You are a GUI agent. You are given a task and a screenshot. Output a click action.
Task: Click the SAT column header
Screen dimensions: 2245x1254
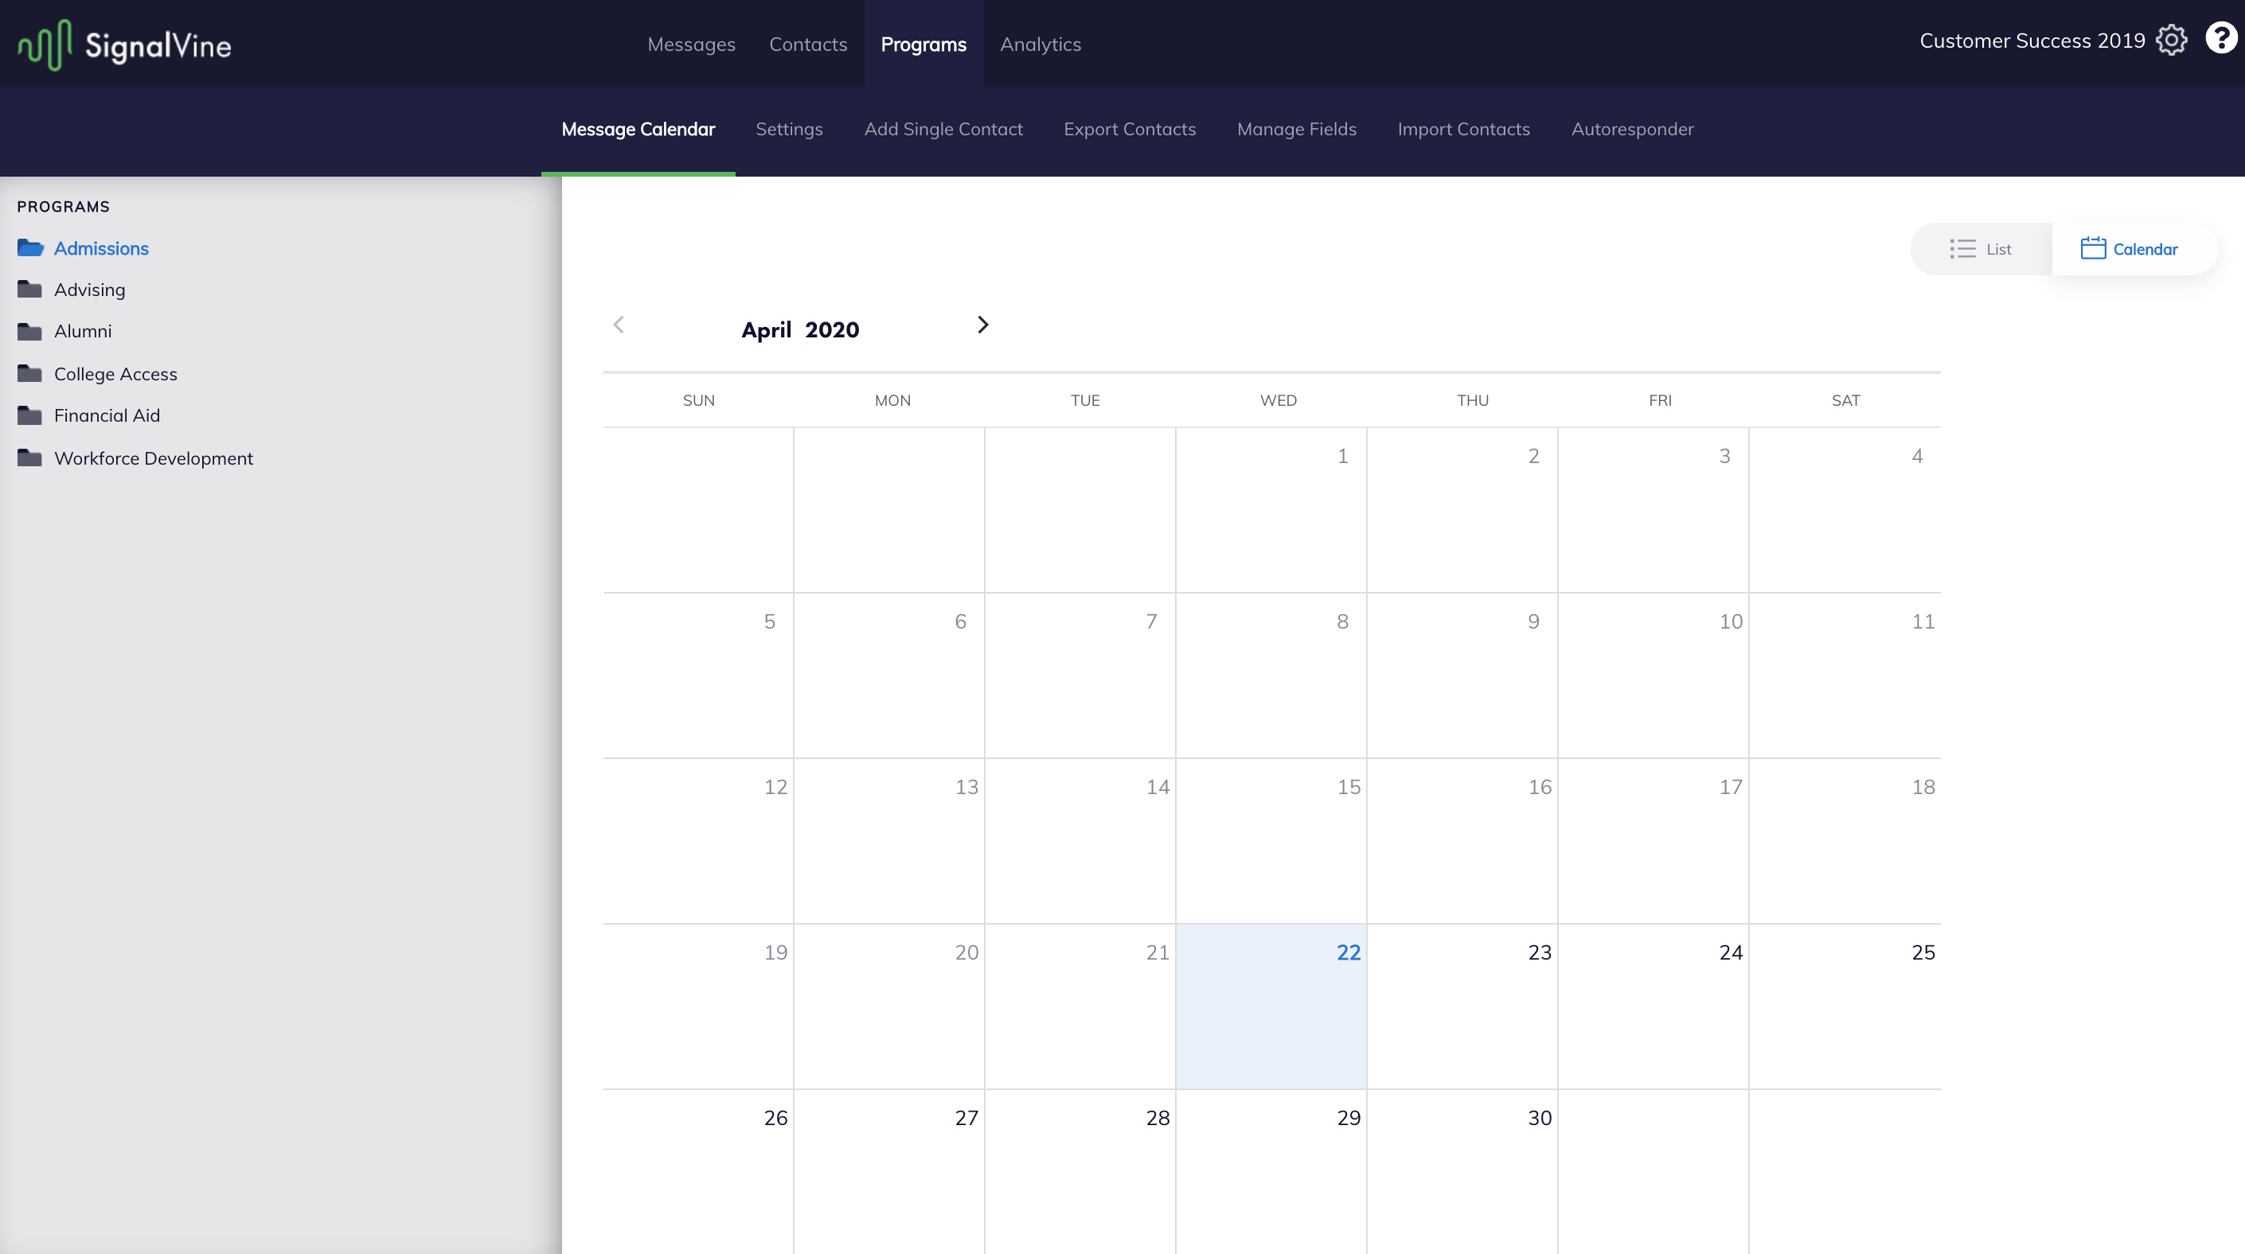click(1846, 400)
